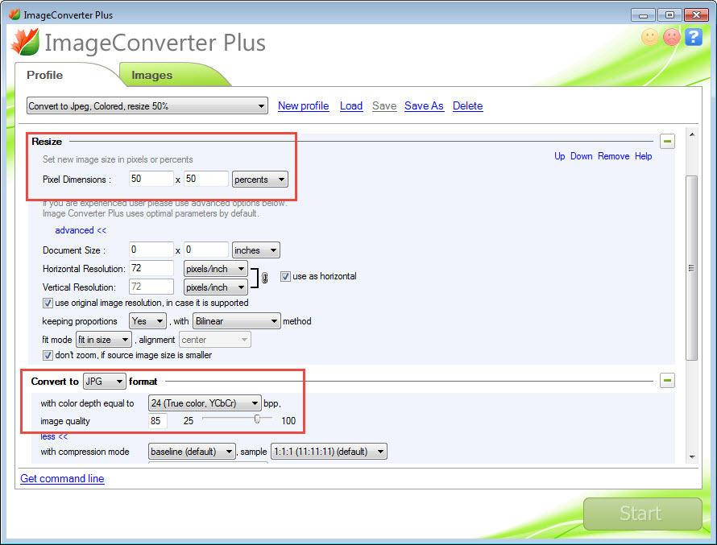Click the grayed-out 'Save' link
Image resolution: width=717 pixels, height=545 pixels.
tap(384, 106)
